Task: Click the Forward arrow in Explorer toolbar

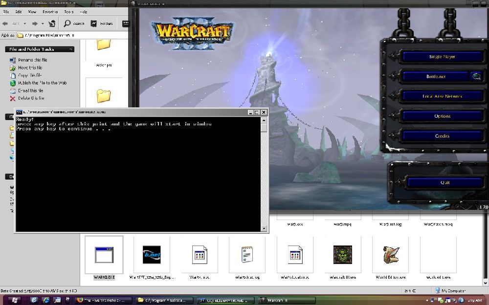Action: point(35,23)
